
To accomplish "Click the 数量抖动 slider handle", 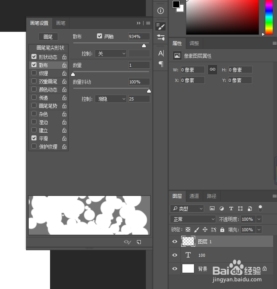I will click(149, 91).
